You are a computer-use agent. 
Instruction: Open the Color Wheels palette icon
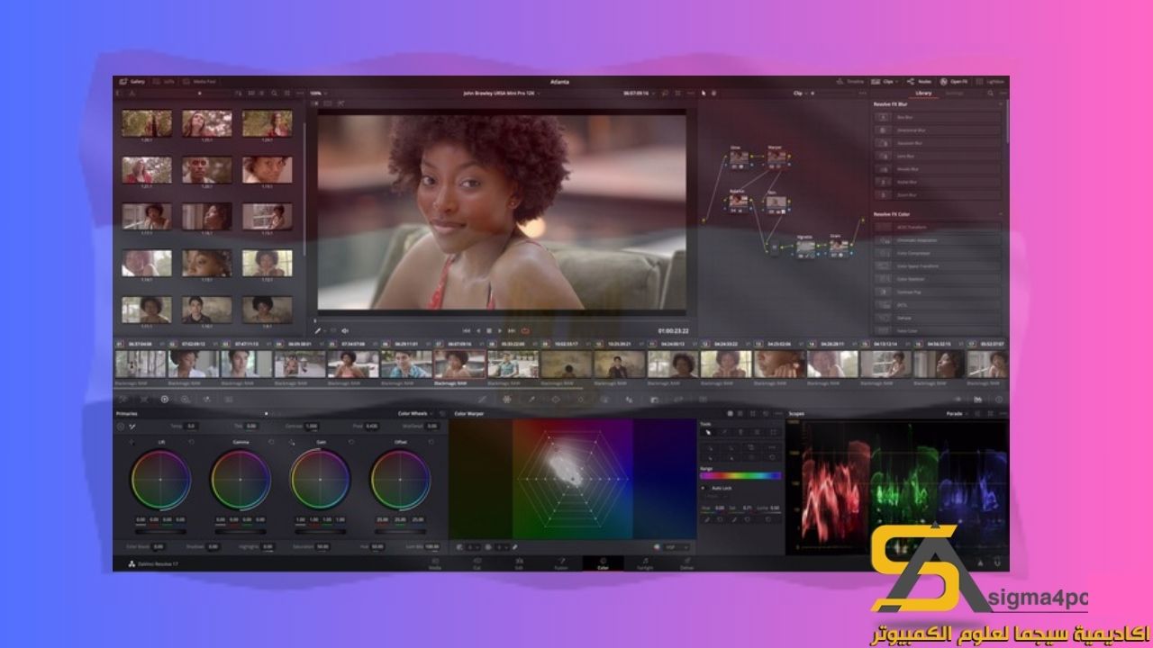coord(164,399)
